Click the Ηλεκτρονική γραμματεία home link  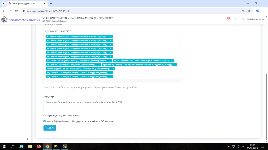(x=24, y=20)
